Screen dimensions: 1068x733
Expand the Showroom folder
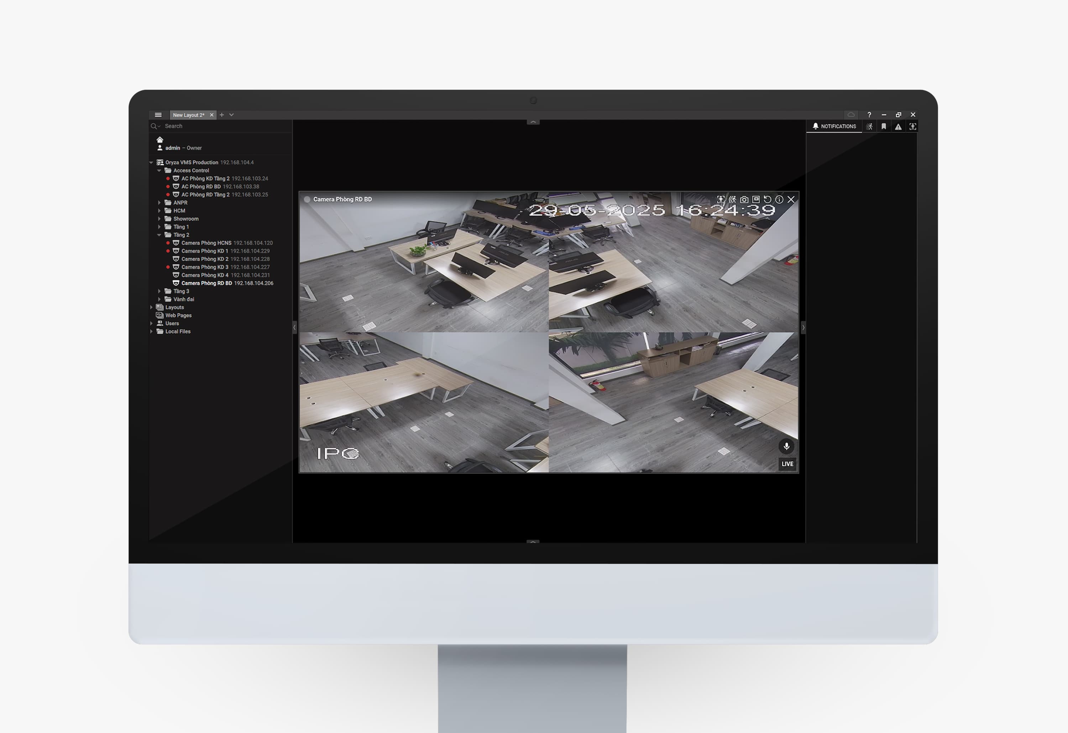point(159,219)
